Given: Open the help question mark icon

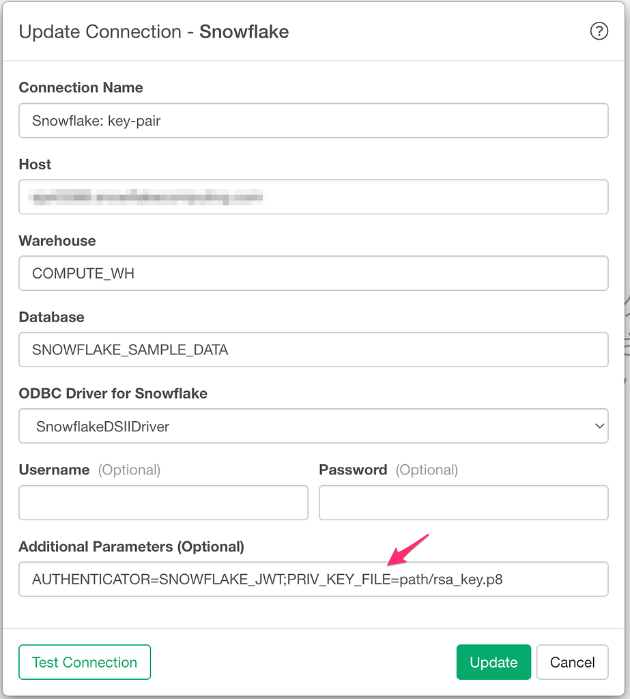Looking at the screenshot, I should tap(599, 31).
